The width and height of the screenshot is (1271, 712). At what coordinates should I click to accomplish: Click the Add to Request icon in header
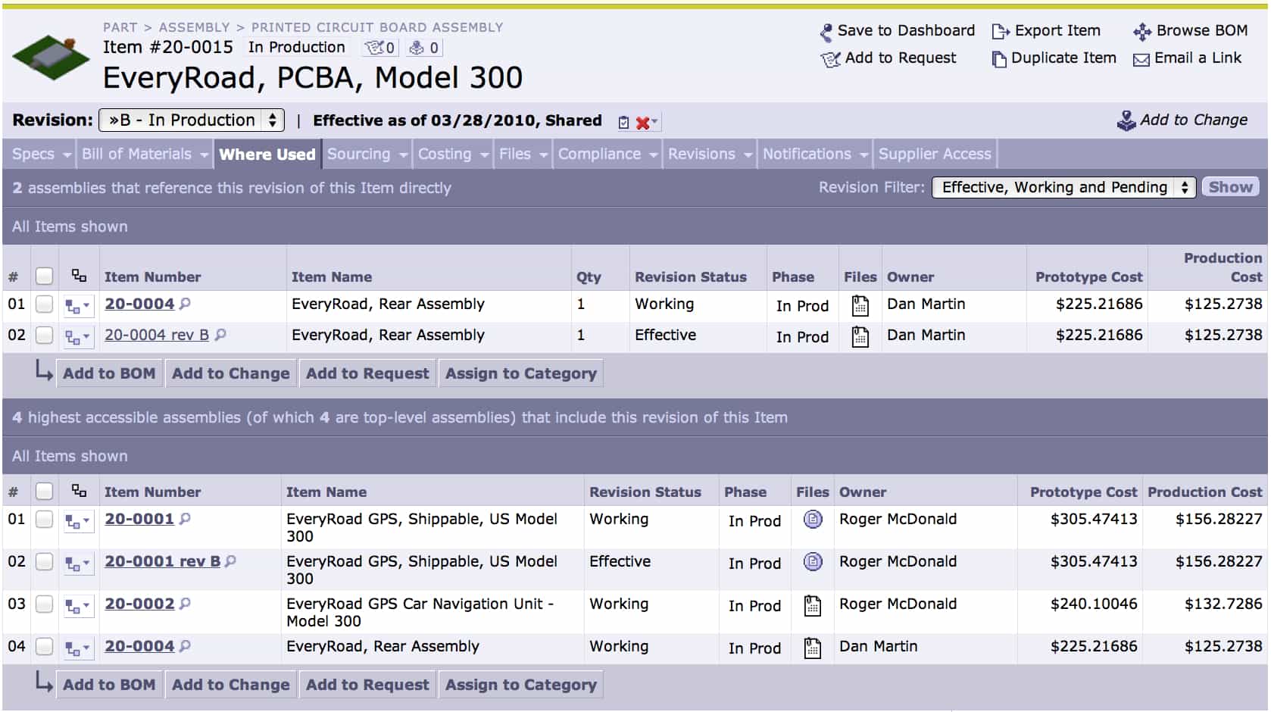[831, 59]
